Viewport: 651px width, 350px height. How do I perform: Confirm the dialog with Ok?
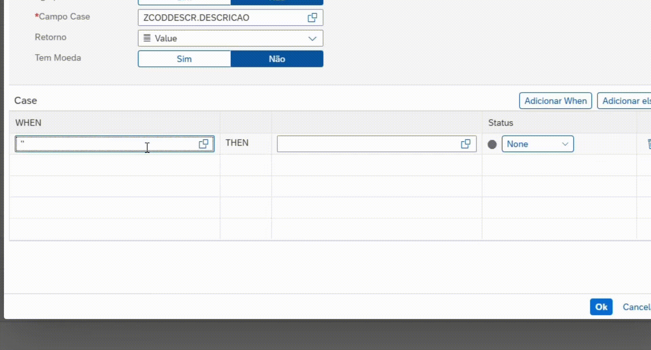point(601,307)
